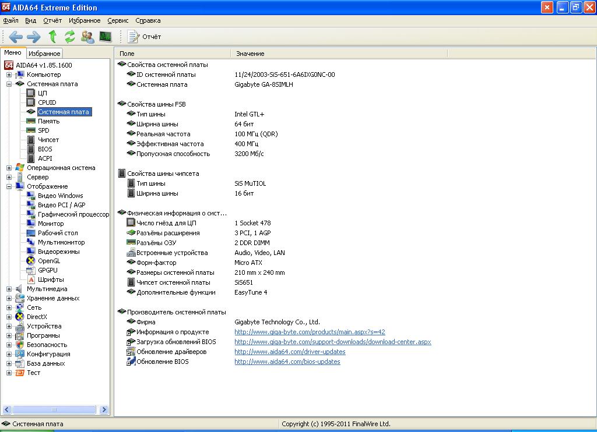
Task: Expand the DirectX tree node
Action: pos(9,317)
